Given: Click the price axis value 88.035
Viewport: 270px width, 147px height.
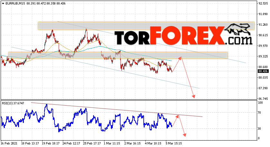Looking at the screenshot, I should (263, 78).
